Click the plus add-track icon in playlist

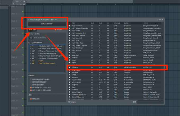13,4
